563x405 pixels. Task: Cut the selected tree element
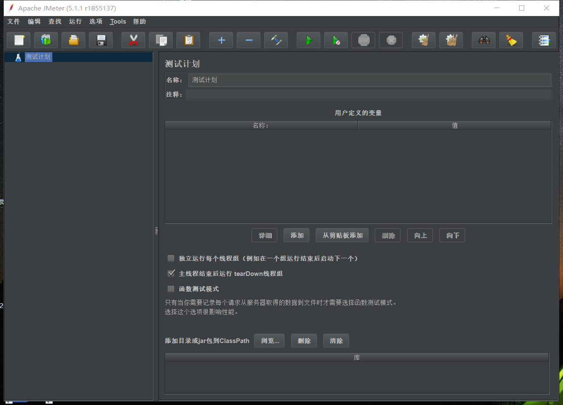click(133, 40)
